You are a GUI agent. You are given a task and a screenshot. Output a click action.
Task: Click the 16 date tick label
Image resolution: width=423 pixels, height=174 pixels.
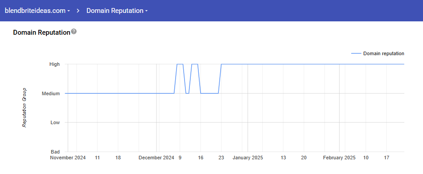point(201,158)
